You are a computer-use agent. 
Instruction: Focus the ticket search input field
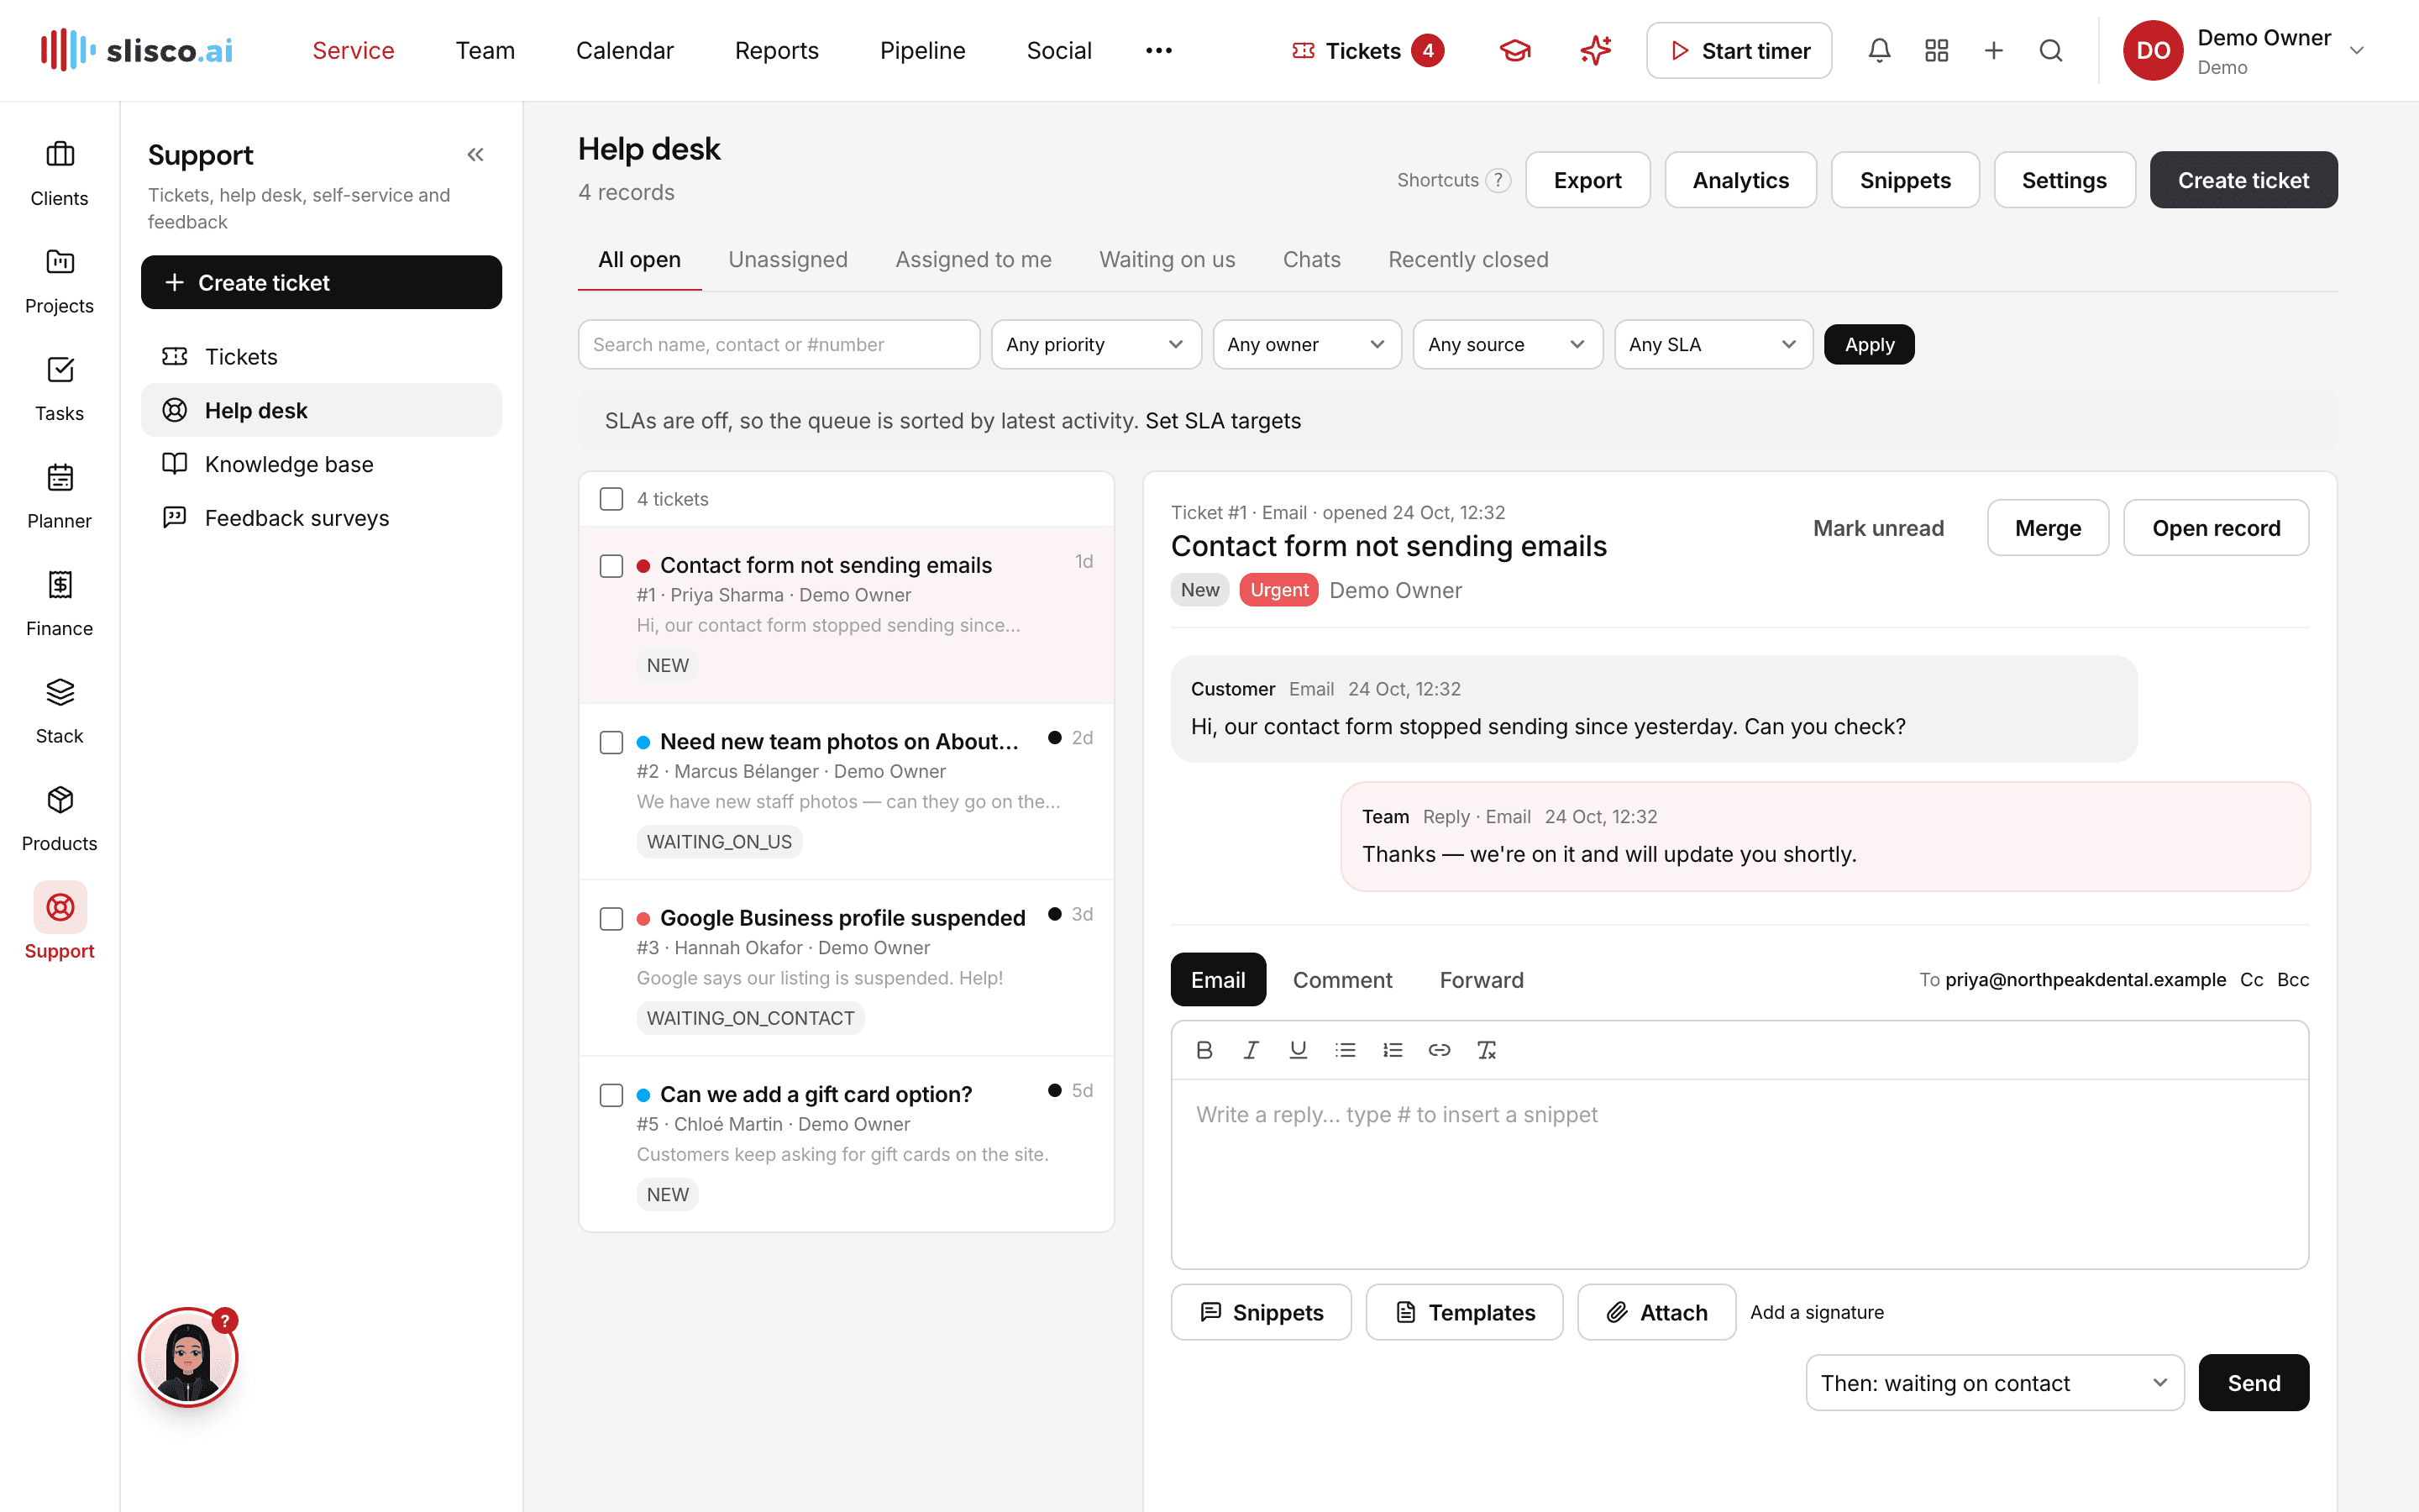click(779, 344)
